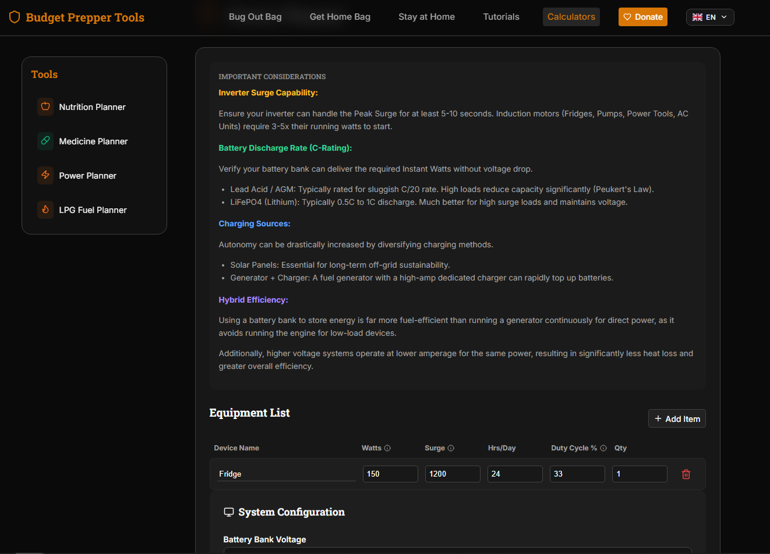Click the Power Planner lightning icon
Image resolution: width=770 pixels, height=554 pixels.
tap(45, 175)
